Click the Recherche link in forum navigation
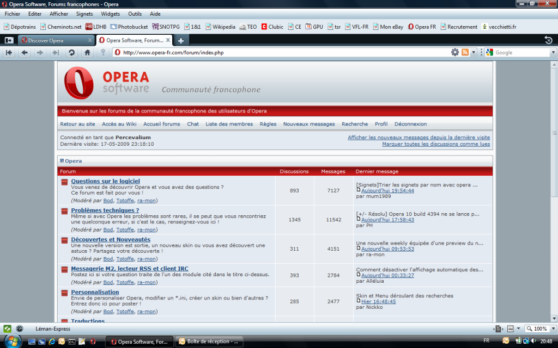Viewport: 558px width, 348px height. click(x=355, y=124)
